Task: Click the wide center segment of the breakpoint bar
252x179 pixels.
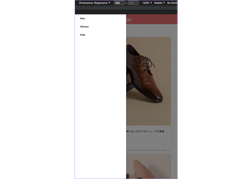Action: point(126,8)
